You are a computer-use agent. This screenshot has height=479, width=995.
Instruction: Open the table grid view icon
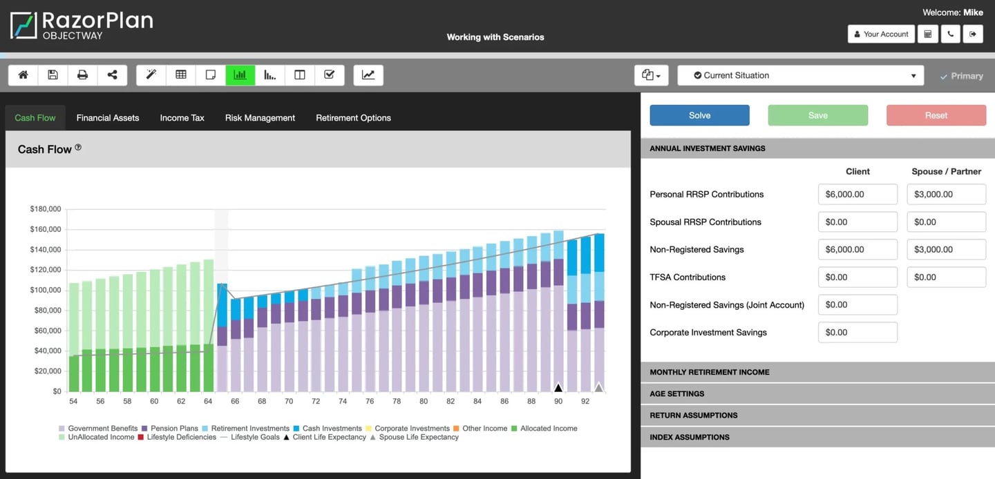point(181,75)
